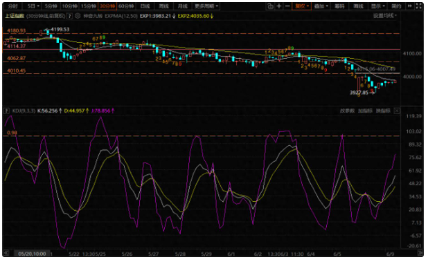
Task: Click the 3927.85 low price label
Action: pos(359,93)
